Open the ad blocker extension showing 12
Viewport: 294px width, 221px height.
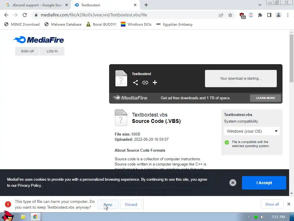tap(242, 16)
